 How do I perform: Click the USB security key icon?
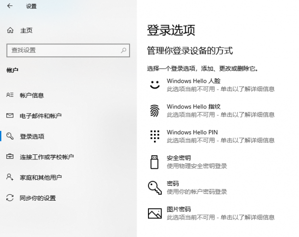pyautogui.click(x=154, y=162)
